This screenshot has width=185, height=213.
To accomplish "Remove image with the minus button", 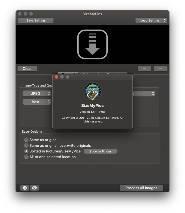I will click(x=145, y=68).
